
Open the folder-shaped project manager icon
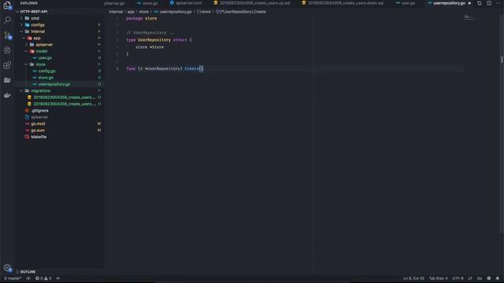pos(7,80)
